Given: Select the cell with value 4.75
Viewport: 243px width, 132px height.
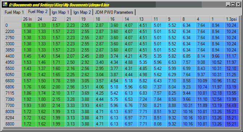Looking at the screenshot, I should pos(144,56).
